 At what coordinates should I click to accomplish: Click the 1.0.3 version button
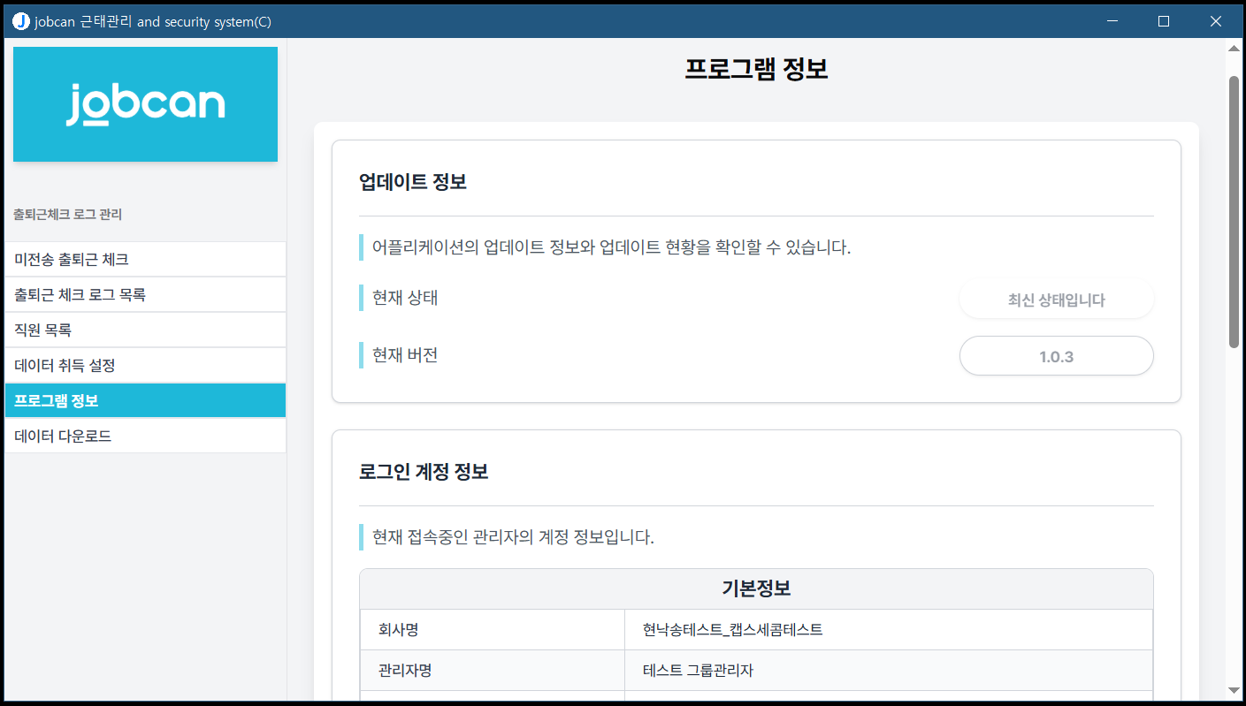point(1056,356)
